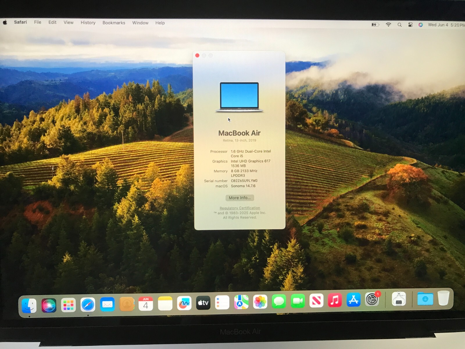Click the Retina, 13-inch, 2019 subtitle
This screenshot has width=465, height=349.
[x=239, y=140]
